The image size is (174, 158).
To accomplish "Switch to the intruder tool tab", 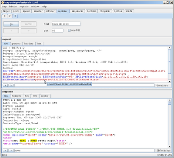I will (x=50, y=11).
